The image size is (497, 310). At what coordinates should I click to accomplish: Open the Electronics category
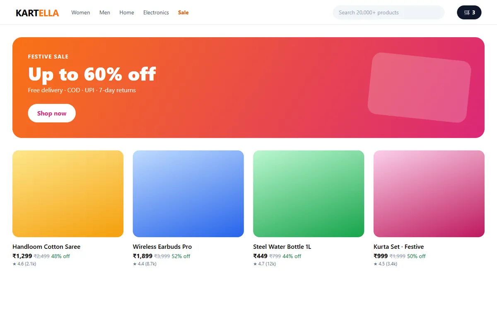[x=156, y=12]
